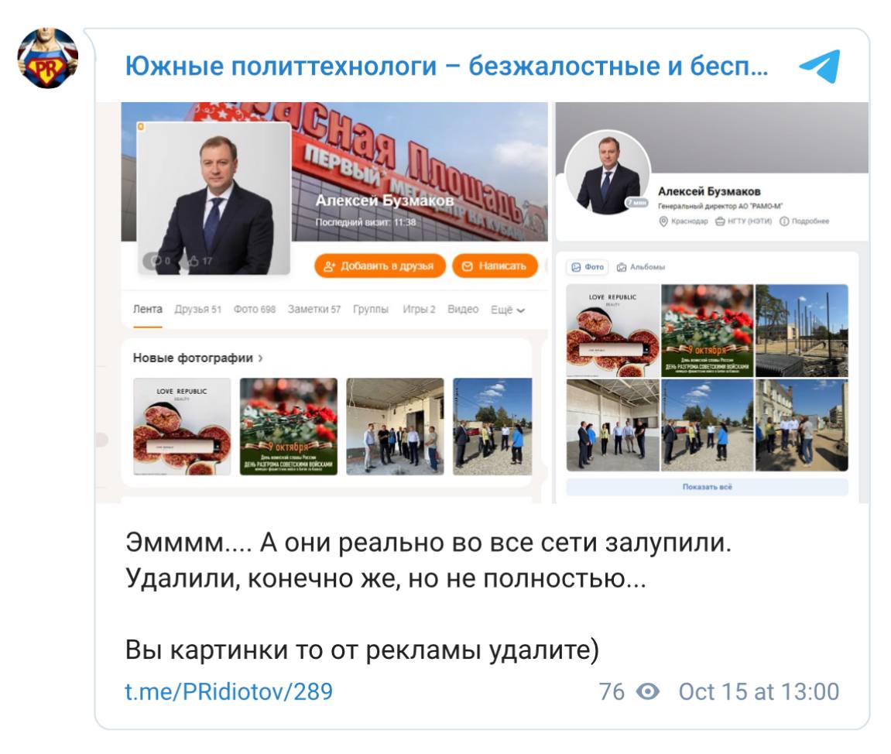The height and width of the screenshot is (754, 891).
Task: Switch to the Друзья 51 tab
Action: [x=197, y=309]
